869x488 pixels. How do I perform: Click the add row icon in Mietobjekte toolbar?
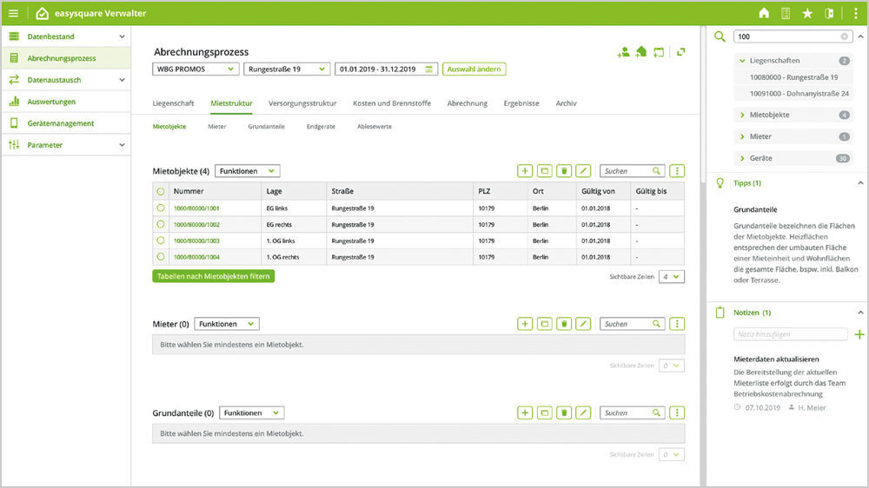525,172
